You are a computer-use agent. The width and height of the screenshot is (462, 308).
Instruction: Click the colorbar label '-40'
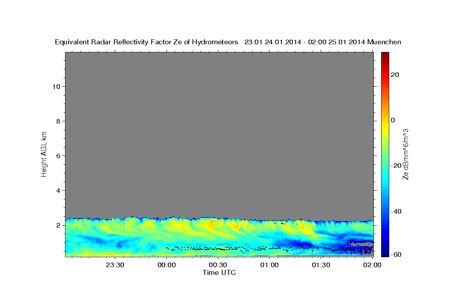pos(396,211)
